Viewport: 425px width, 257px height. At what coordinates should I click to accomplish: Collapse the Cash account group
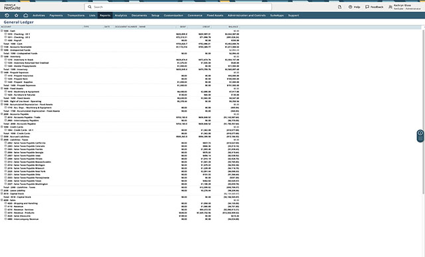coord(1,31)
